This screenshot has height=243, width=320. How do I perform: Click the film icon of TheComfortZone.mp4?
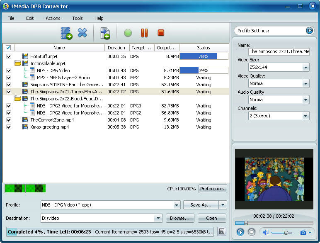tap(25, 120)
